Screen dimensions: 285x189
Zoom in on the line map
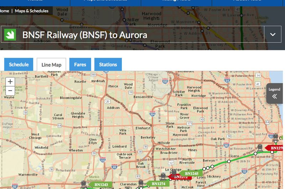[10, 82]
